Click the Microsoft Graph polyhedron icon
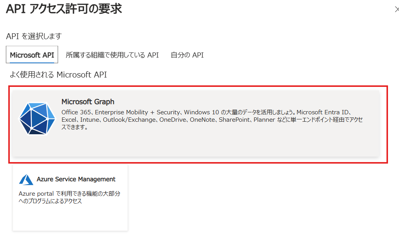 (37, 118)
